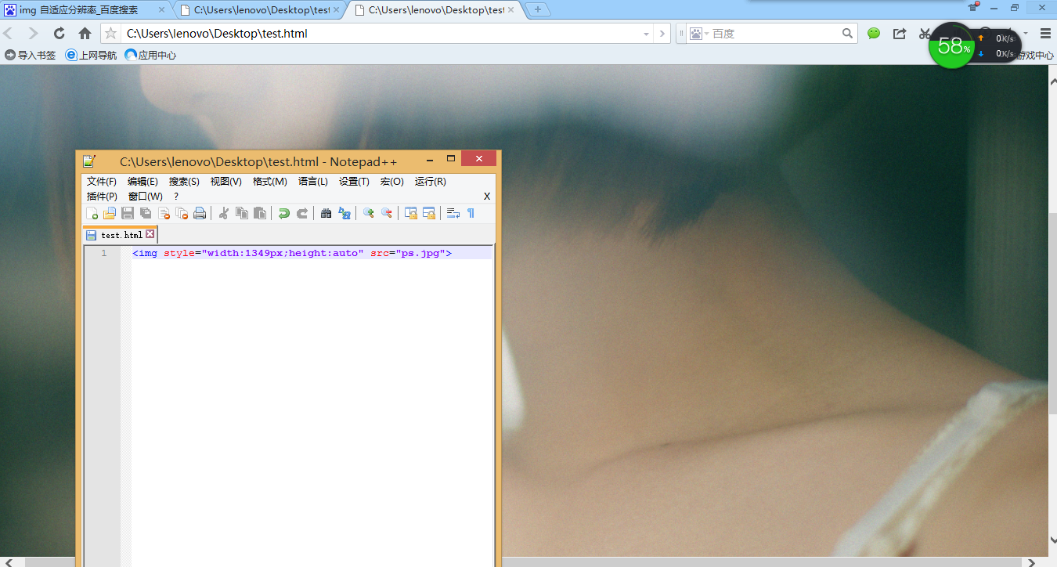Click 导入书签 in the bookmarks bar
The width and height of the screenshot is (1057, 567).
click(x=31, y=55)
